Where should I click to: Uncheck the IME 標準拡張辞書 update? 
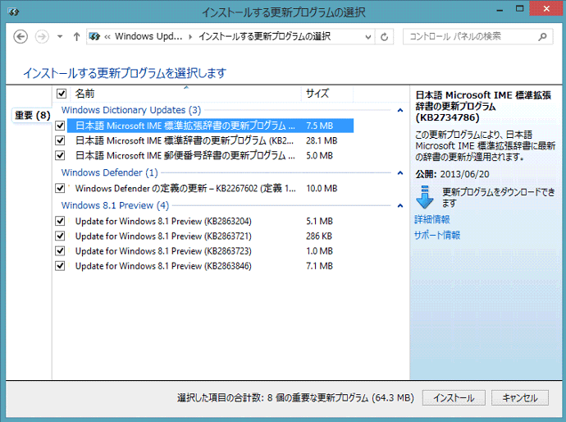tap(60, 126)
